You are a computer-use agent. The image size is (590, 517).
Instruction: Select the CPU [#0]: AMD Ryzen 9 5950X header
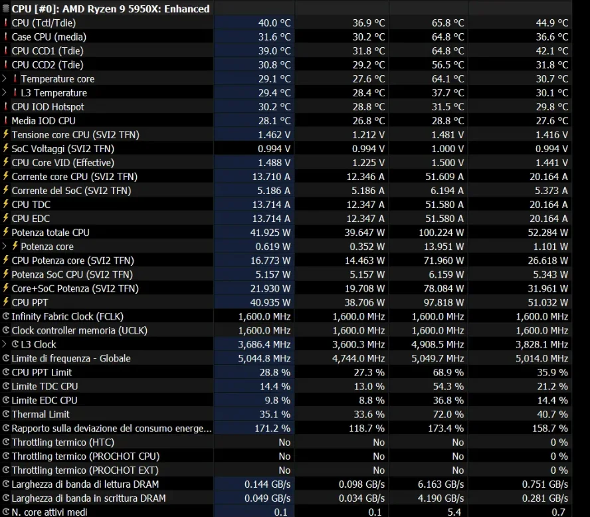pyautogui.click(x=110, y=9)
